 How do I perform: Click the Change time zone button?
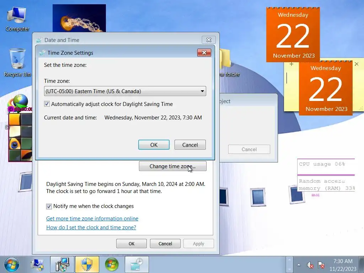pyautogui.click(x=173, y=166)
